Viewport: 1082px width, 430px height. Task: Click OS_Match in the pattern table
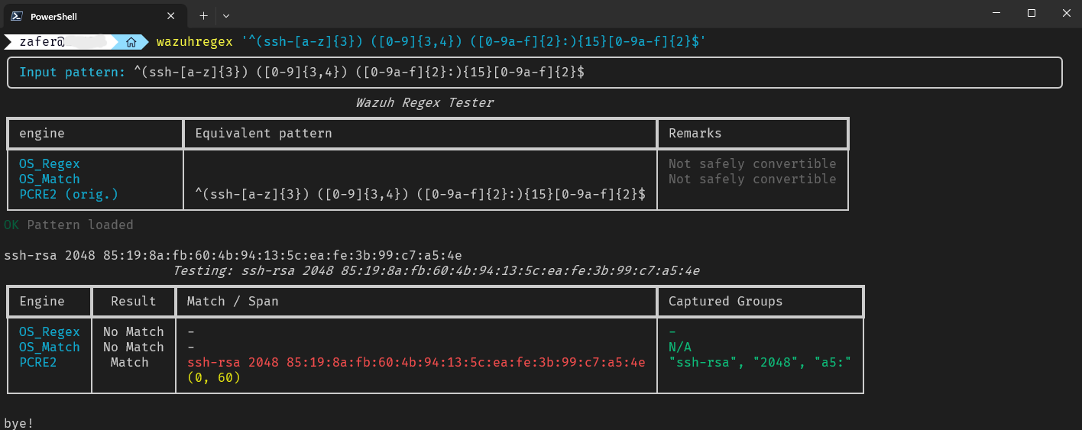[x=50, y=179]
